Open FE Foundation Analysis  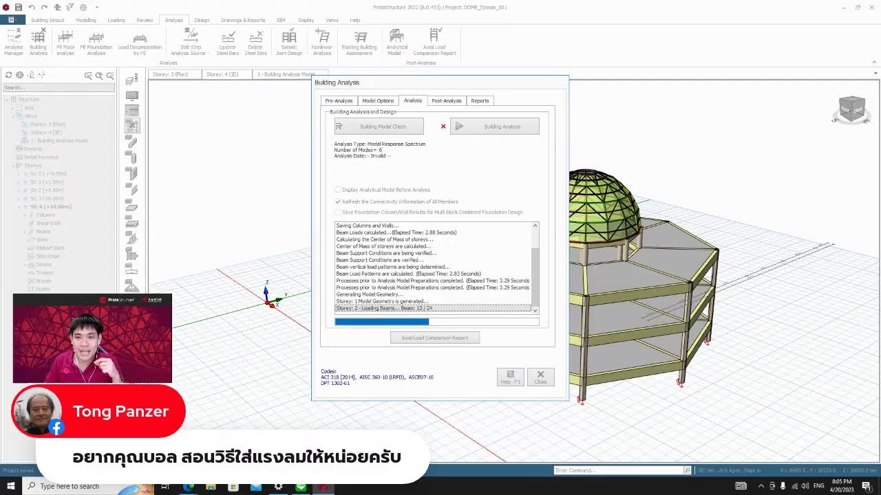point(96,42)
